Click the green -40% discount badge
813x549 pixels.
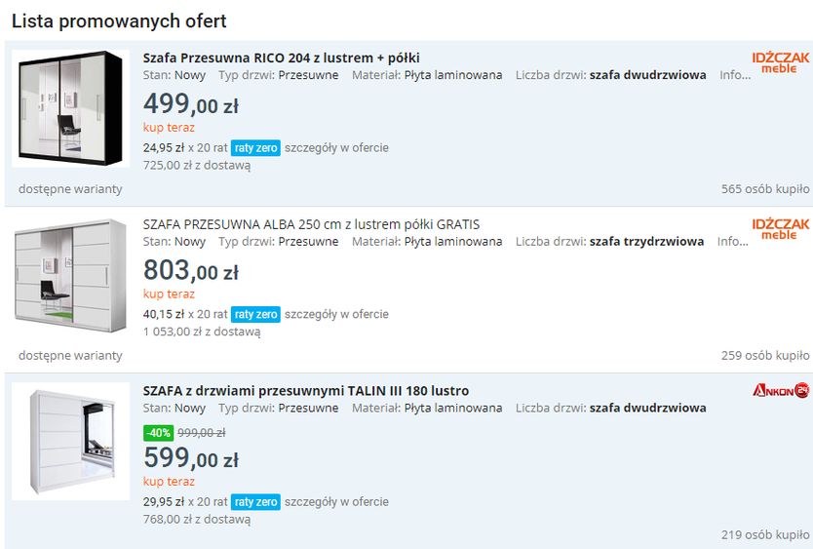point(158,433)
